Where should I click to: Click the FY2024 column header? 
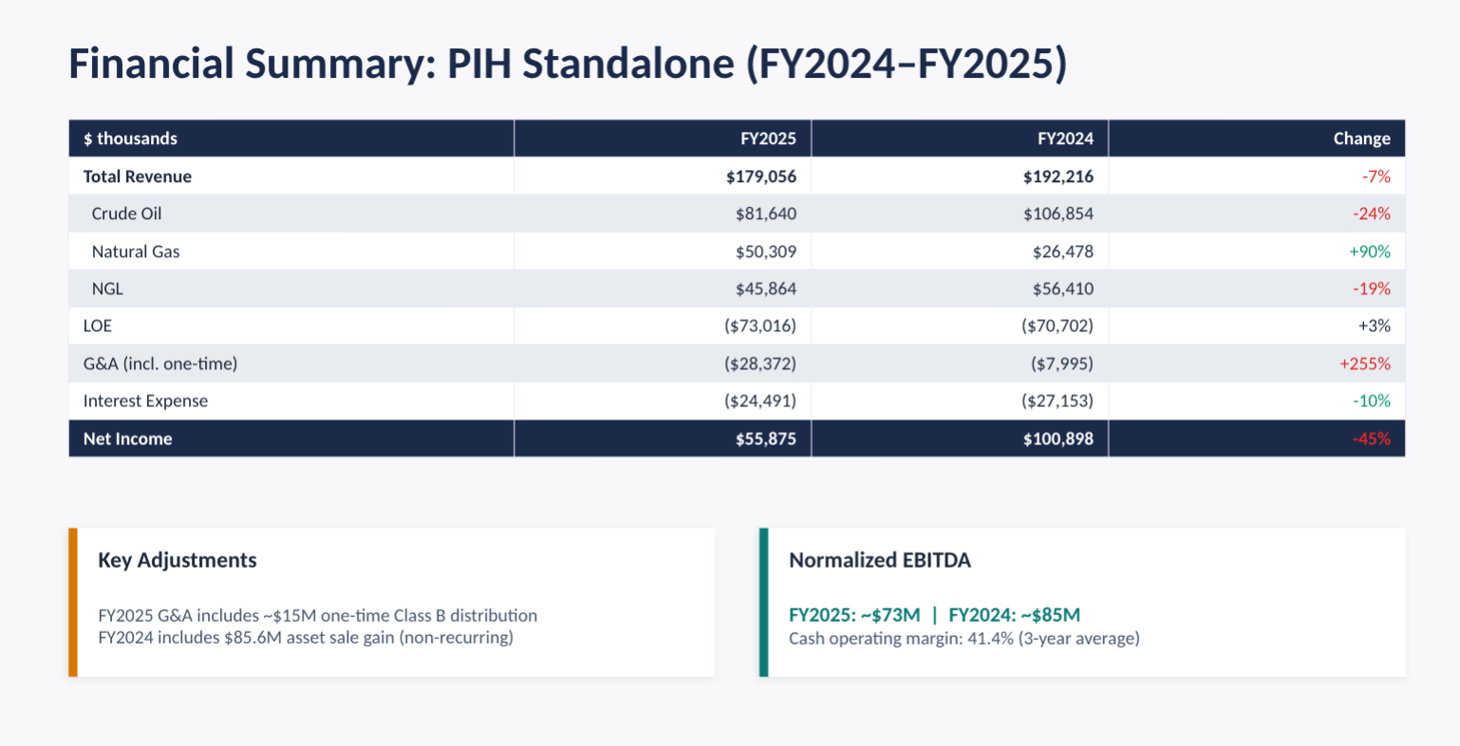coord(1065,139)
